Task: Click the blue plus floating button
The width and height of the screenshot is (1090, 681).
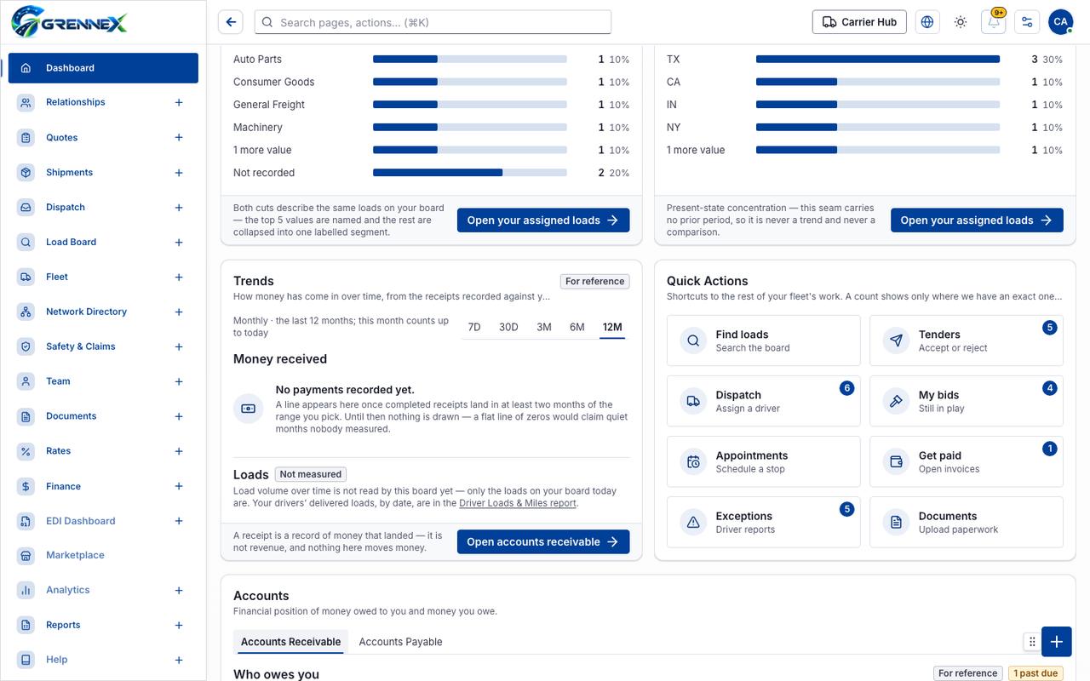Action: click(x=1057, y=642)
